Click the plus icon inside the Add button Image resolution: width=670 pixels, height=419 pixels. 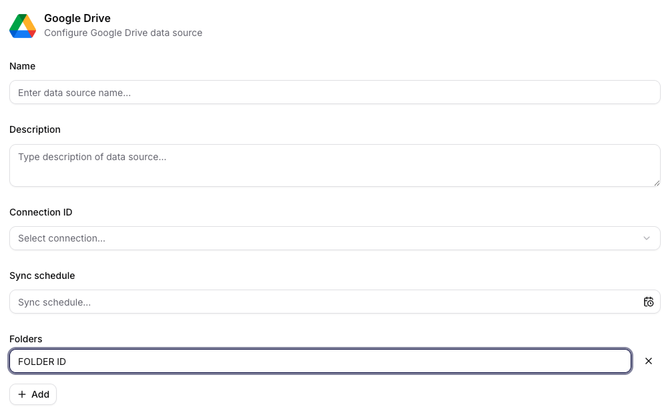(23, 394)
